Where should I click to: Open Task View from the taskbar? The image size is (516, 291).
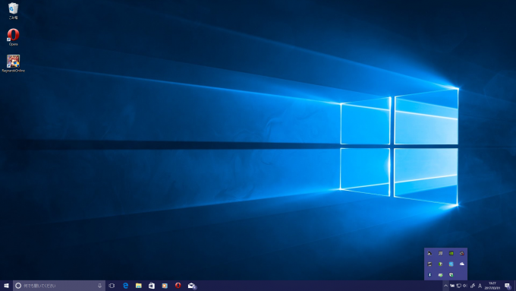[x=112, y=286]
